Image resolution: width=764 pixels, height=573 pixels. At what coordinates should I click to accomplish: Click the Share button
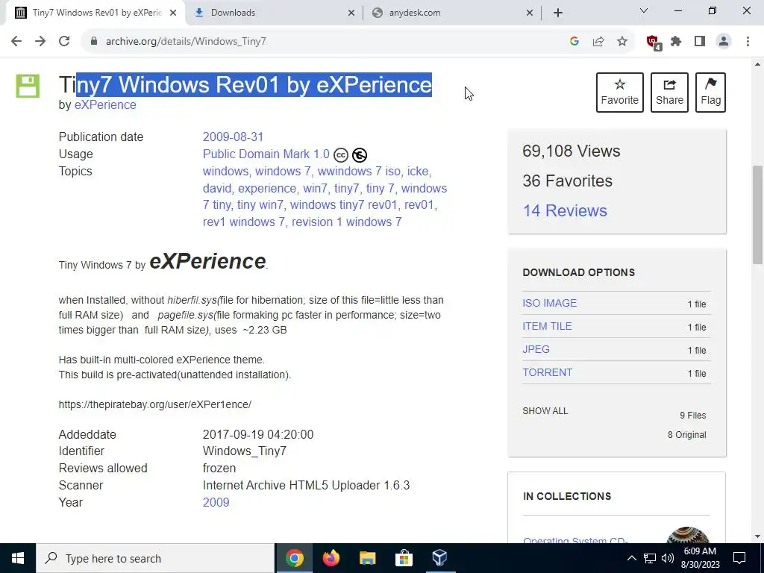(669, 92)
